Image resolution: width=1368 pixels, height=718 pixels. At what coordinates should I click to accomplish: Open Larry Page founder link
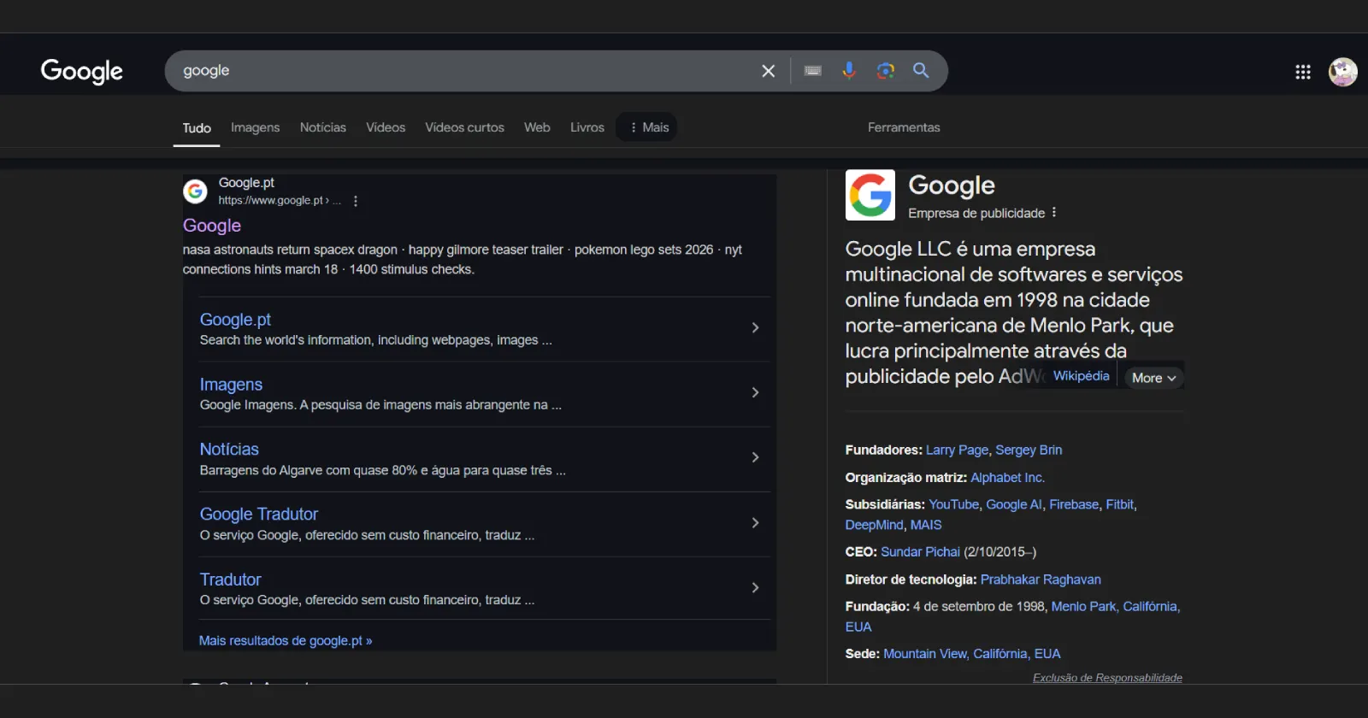(x=957, y=450)
